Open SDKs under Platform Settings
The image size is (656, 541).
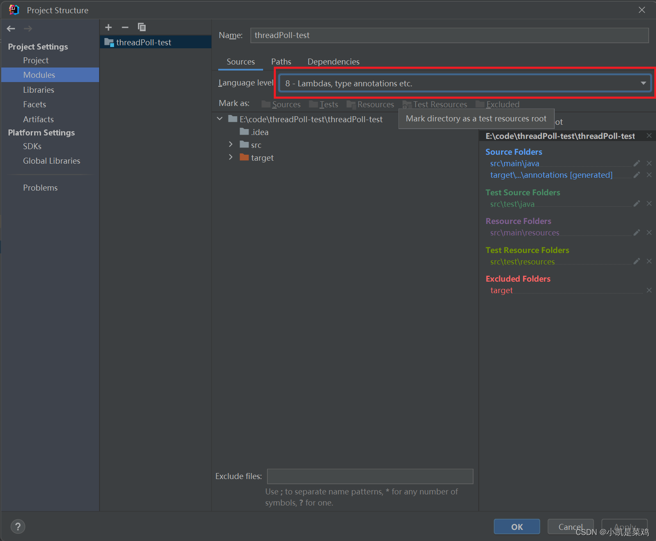pos(32,146)
